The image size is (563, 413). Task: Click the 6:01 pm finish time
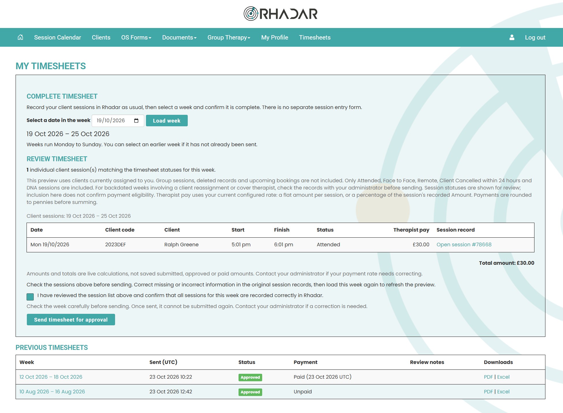(284, 245)
